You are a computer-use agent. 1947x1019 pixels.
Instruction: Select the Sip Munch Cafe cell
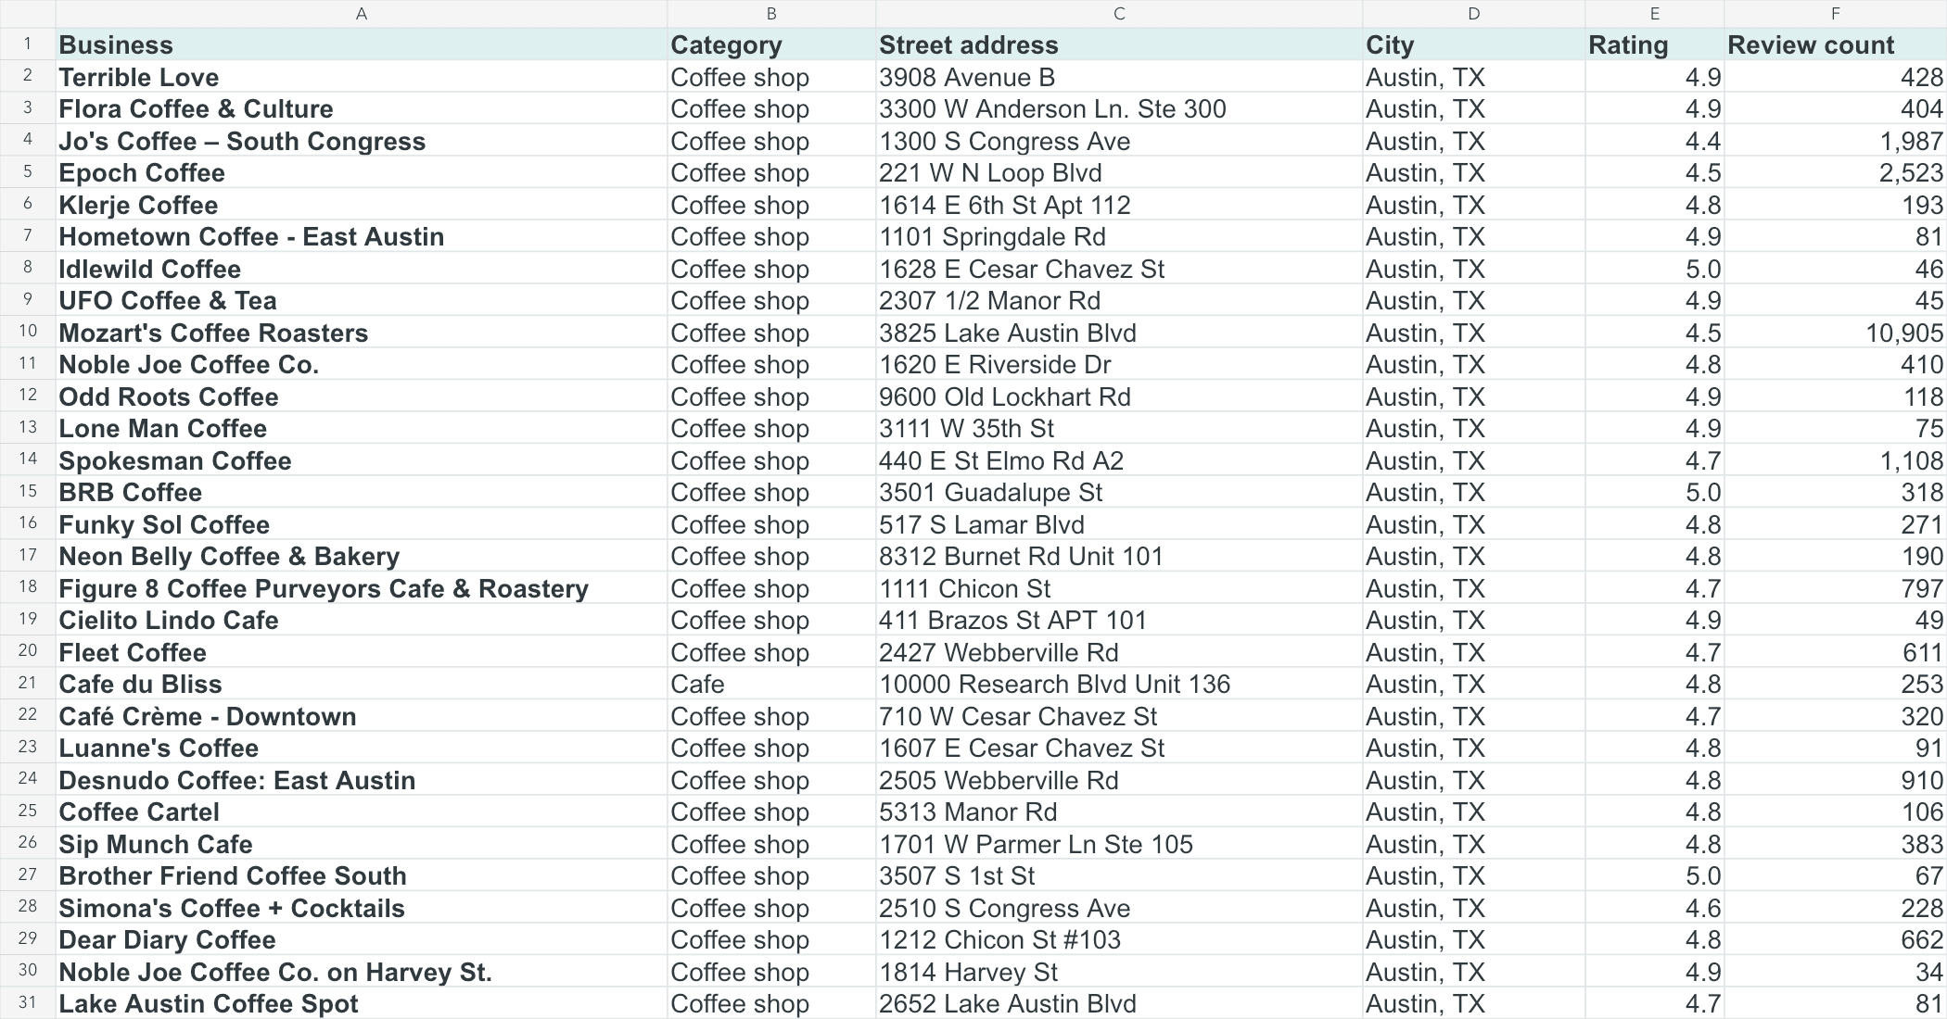(x=362, y=844)
